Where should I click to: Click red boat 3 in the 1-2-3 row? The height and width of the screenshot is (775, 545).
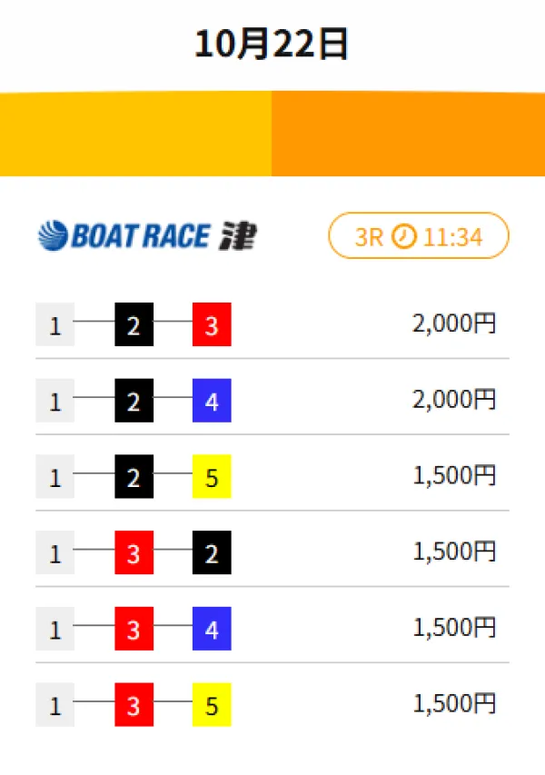click(x=212, y=326)
